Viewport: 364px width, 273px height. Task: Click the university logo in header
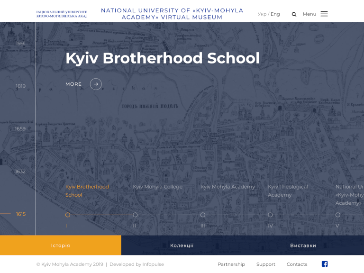click(x=62, y=14)
